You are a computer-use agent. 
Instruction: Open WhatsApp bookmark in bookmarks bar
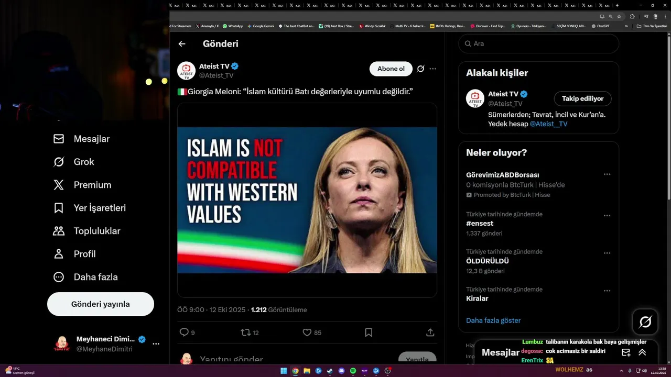233,26
